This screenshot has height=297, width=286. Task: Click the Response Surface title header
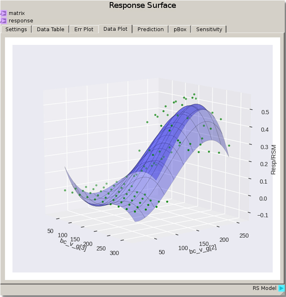pos(143,5)
